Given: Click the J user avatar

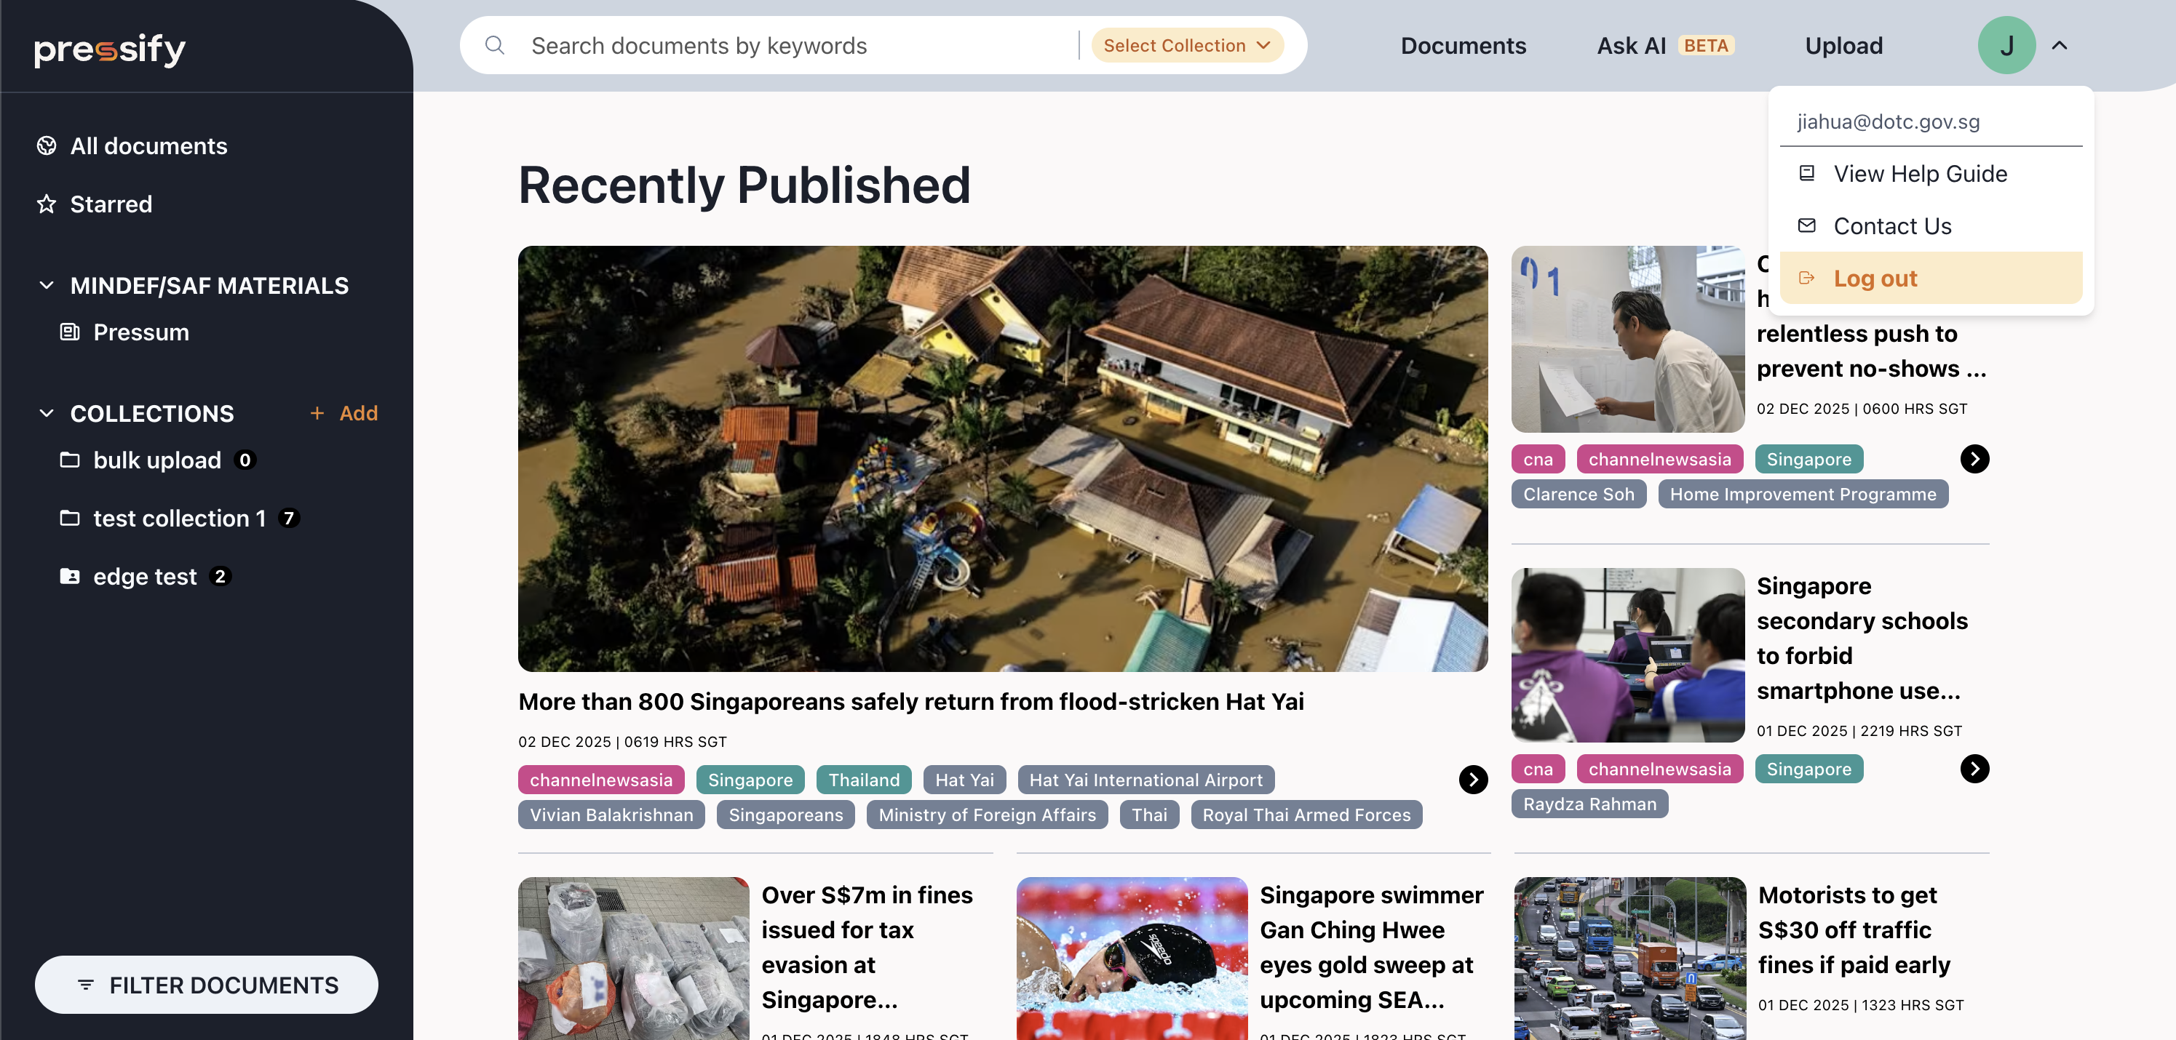Looking at the screenshot, I should [x=2006, y=46].
